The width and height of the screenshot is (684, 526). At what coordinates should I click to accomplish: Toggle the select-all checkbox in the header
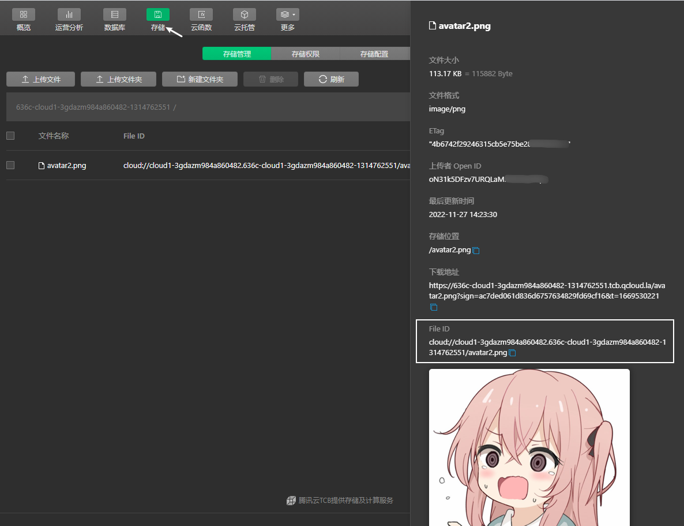click(x=10, y=136)
